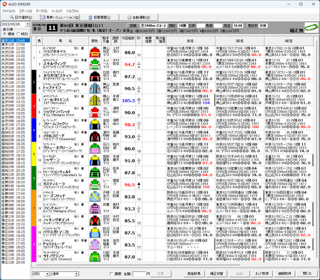The height and width of the screenshot is (280, 320).
Task: Click horse number 15's black-red cross silk icon
Action: click(95, 220)
